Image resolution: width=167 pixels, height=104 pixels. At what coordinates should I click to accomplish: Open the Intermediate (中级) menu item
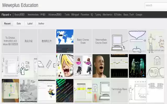tap(37, 15)
